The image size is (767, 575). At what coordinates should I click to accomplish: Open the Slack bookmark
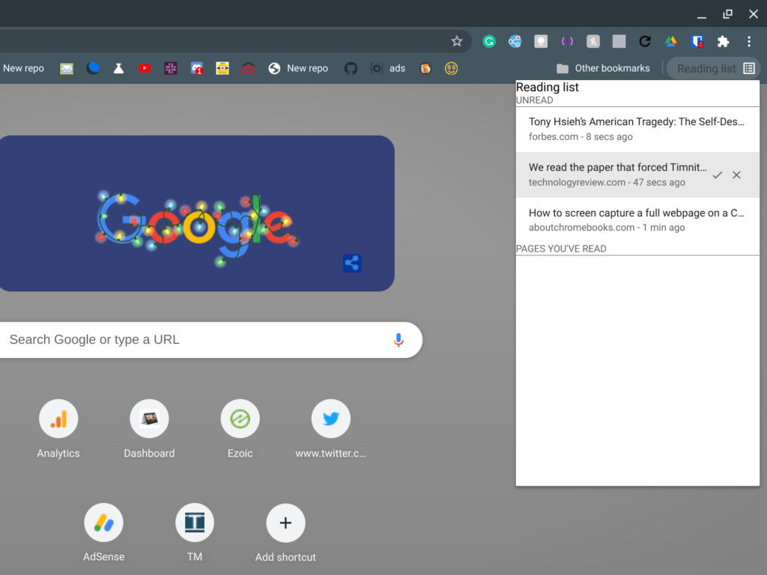pos(170,68)
